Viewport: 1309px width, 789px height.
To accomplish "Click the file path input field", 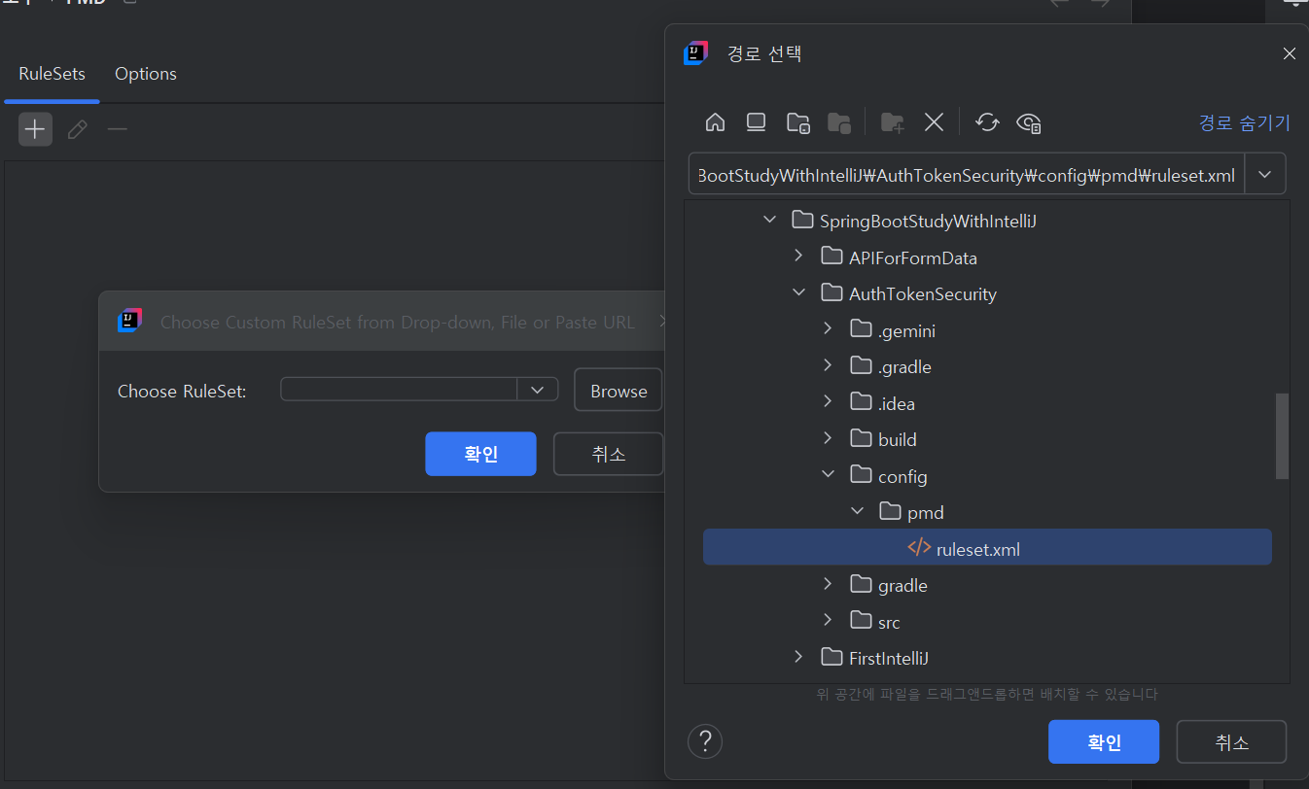I will pyautogui.click(x=965, y=175).
